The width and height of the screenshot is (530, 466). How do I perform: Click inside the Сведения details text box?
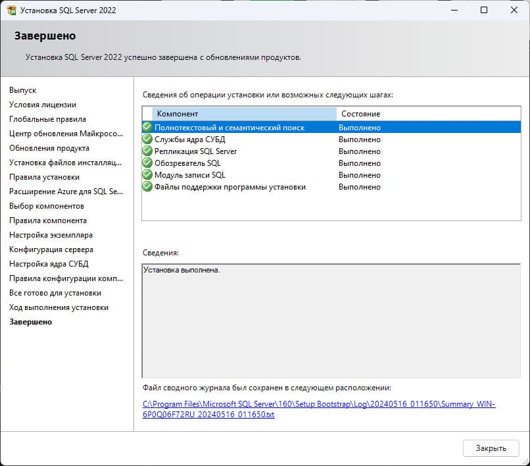pos(331,321)
